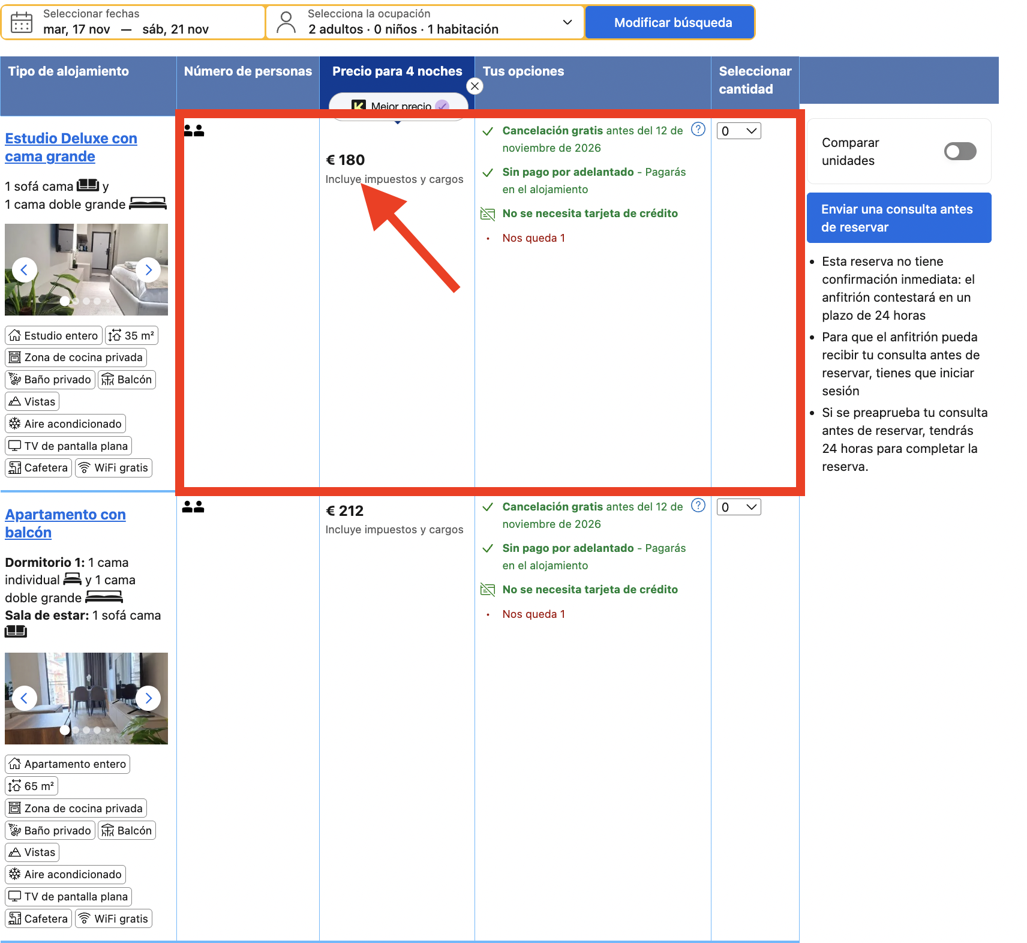Image resolution: width=1027 pixels, height=943 pixels.
Task: Click the Estudio entero feature tag
Action: [54, 335]
